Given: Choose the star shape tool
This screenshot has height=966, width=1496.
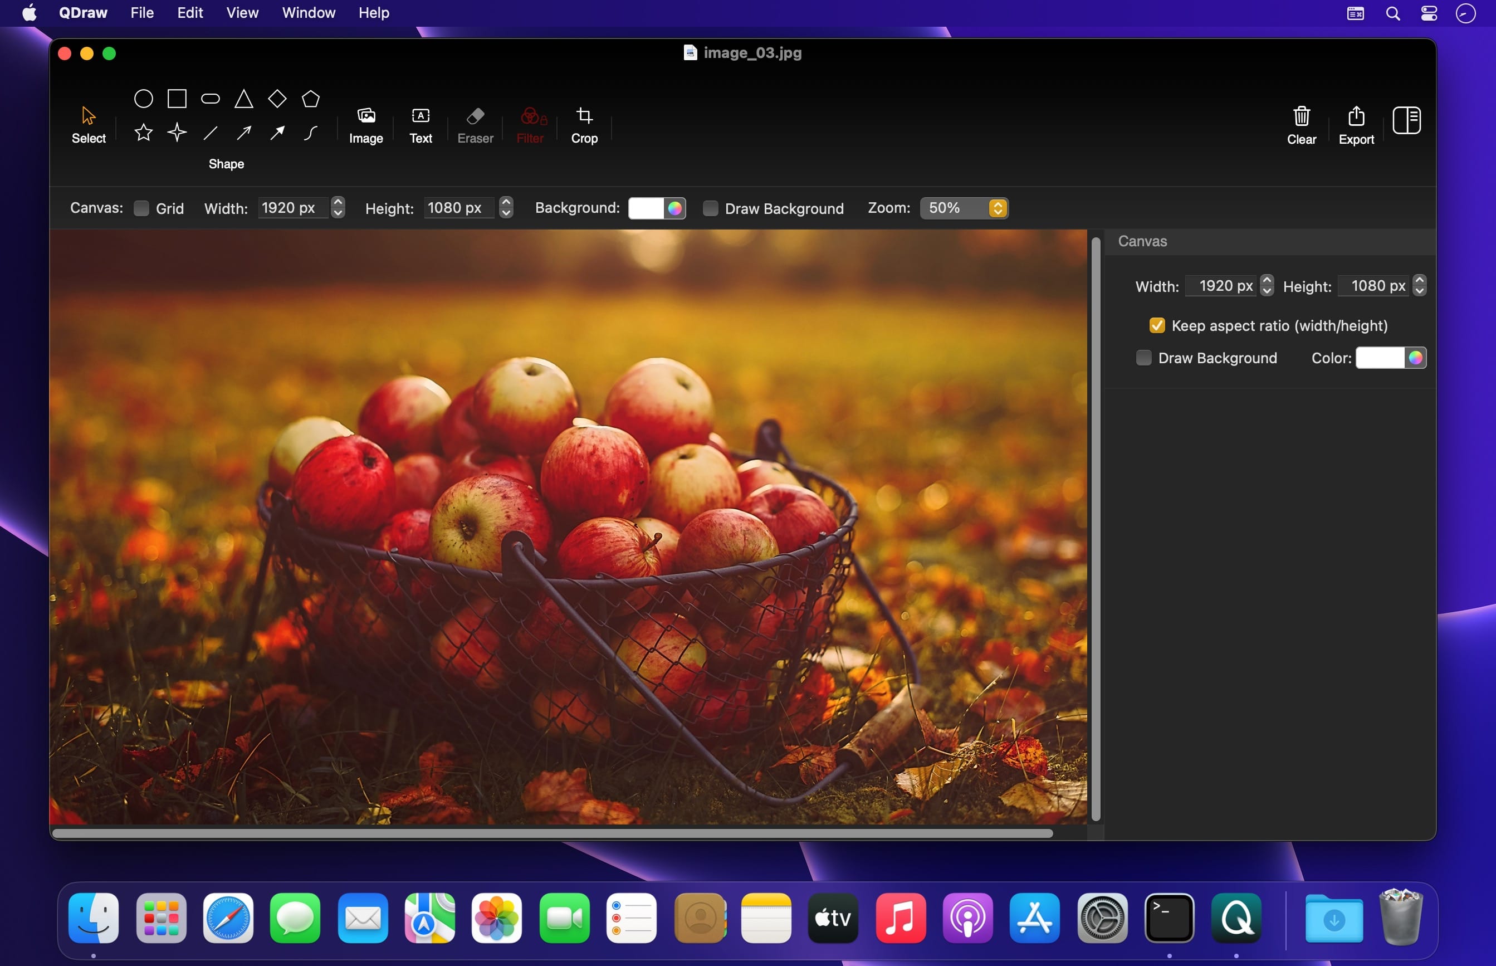Looking at the screenshot, I should pos(144,133).
